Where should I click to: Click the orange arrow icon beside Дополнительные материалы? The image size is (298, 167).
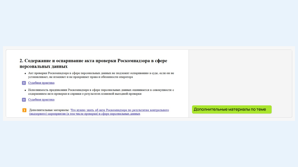24,110
